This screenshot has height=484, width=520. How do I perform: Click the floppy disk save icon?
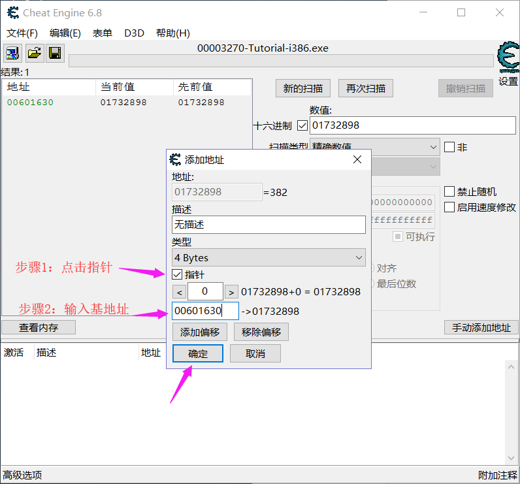[x=55, y=54]
